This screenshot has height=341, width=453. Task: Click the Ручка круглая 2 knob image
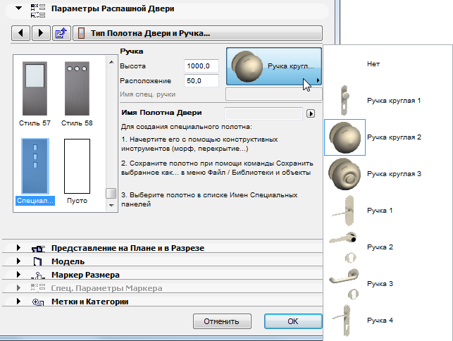tap(345, 137)
